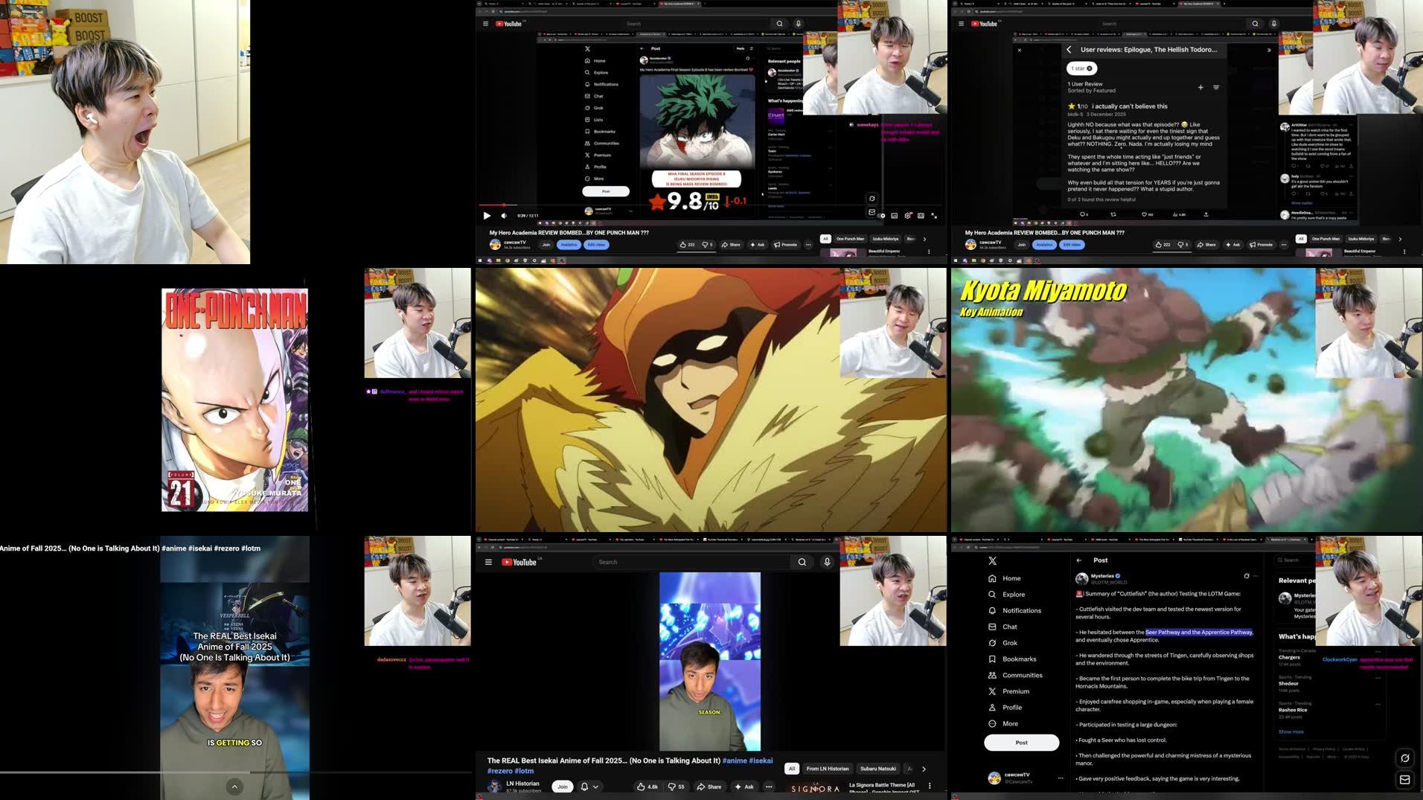Viewport: 1423px width, 800px height.
Task: Click Join on the cawcawTV channel
Action: pyautogui.click(x=547, y=245)
